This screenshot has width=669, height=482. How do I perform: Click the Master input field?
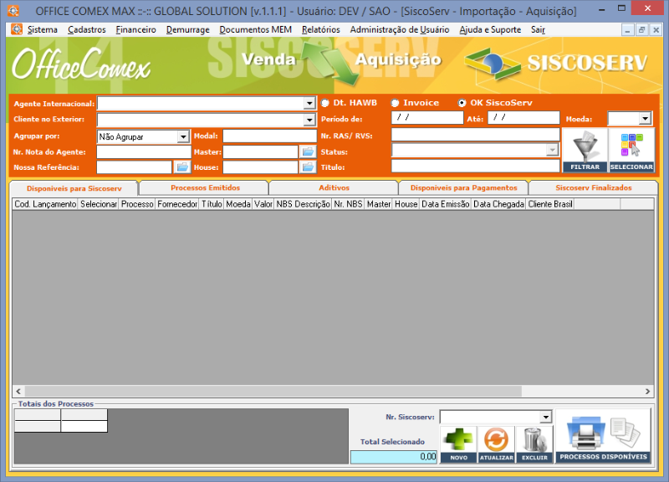[x=260, y=152]
